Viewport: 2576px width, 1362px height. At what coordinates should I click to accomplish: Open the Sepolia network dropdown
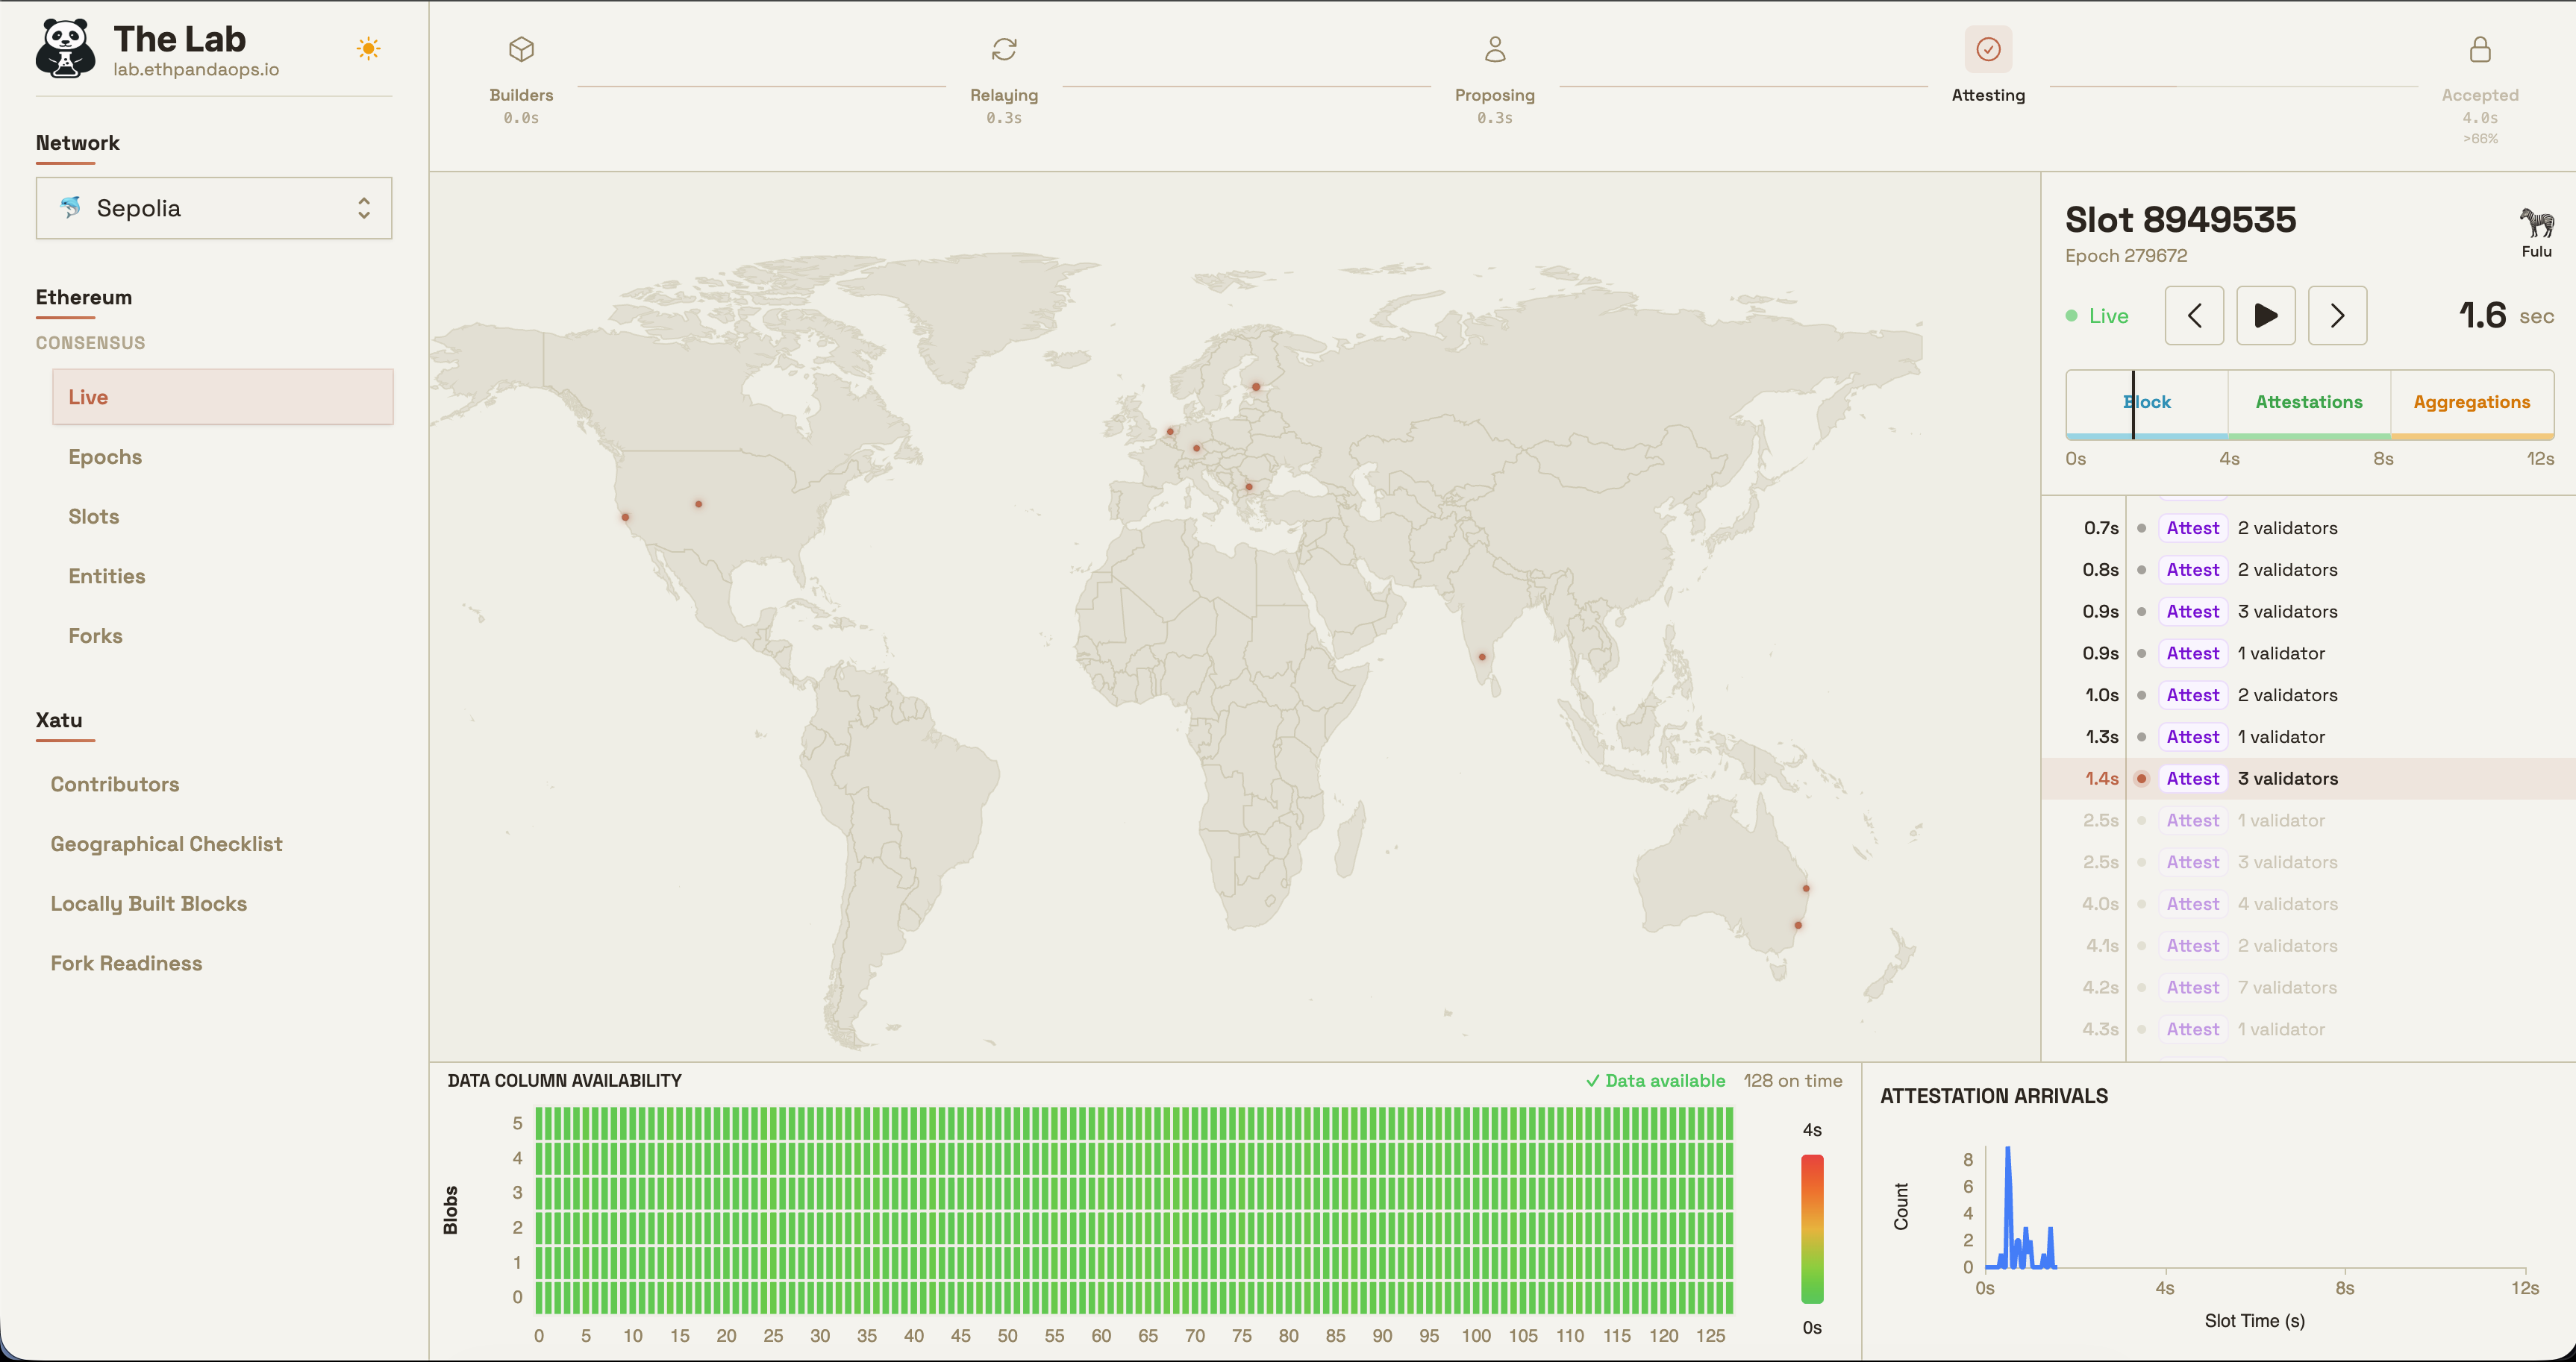214,208
